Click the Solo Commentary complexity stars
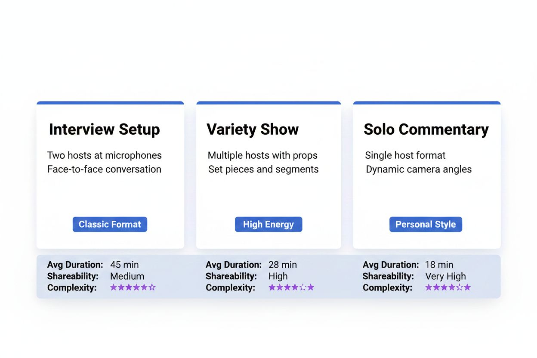Screen dimensions: 537x358 click(x=448, y=287)
